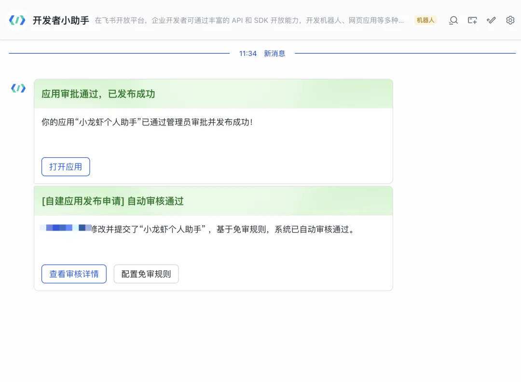The height and width of the screenshot is (382, 521).
Task: Click the text 基于免审规则，系统已自动审核通过
Action: click(287, 230)
